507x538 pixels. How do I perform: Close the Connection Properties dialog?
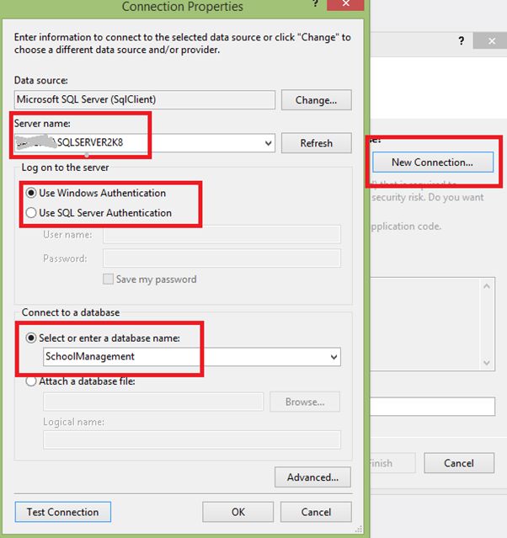click(346, 5)
